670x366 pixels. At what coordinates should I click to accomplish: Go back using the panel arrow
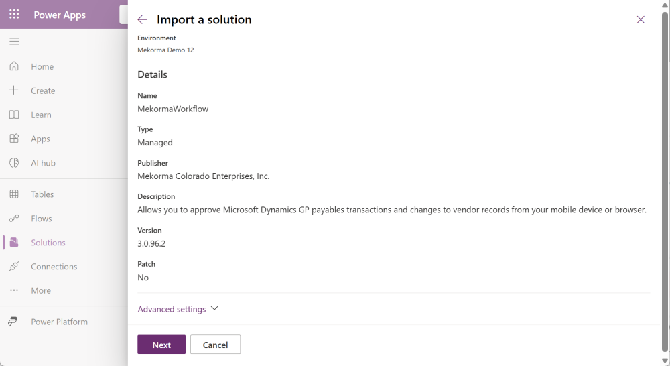point(142,20)
